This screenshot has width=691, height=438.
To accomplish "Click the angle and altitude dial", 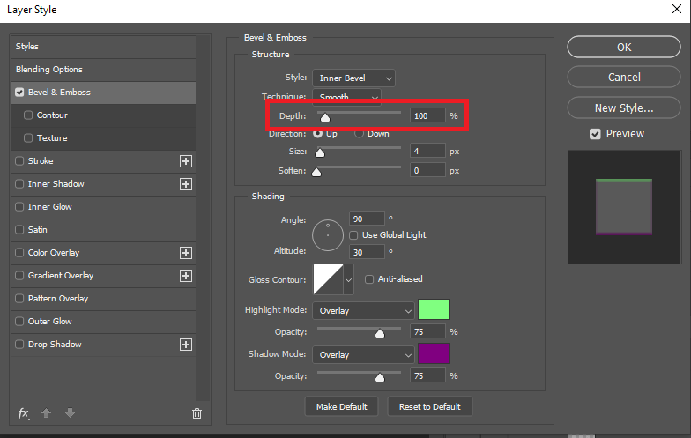I will pos(328,235).
